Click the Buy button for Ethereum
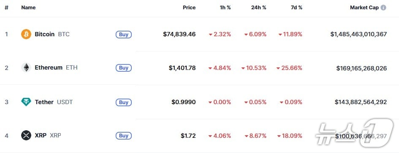The image size is (399, 153). [x=124, y=68]
